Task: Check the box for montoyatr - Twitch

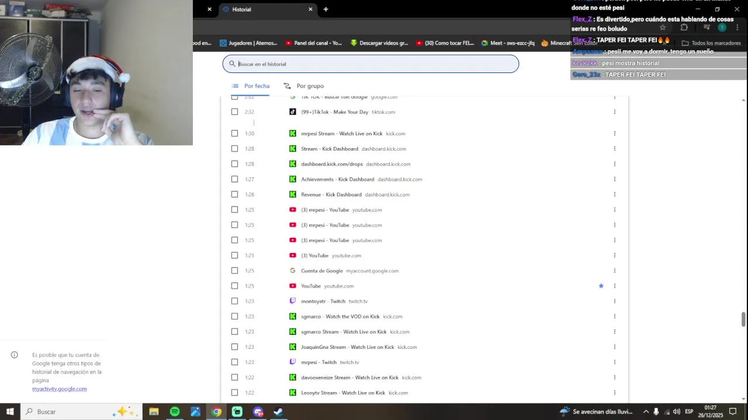Action: 234,301
